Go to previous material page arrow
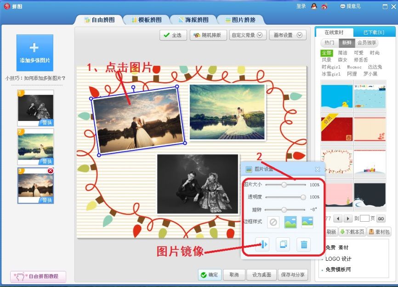398x287 pixels. (338, 218)
